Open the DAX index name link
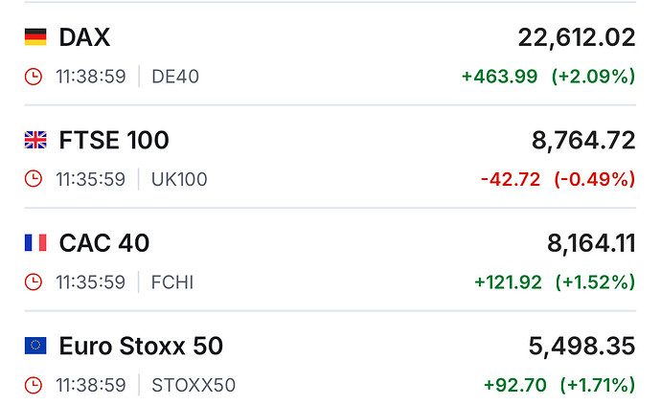 point(84,37)
